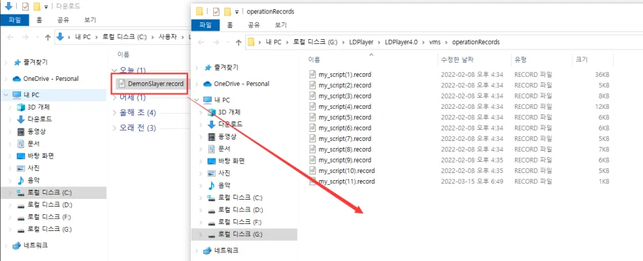Click back arrow in 다운로드 window
Screen dimensions: 643x261
tap(10, 37)
